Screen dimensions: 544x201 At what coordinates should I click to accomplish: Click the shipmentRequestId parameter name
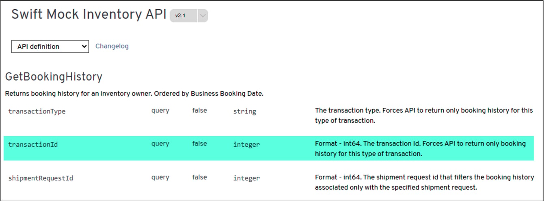tap(41, 178)
